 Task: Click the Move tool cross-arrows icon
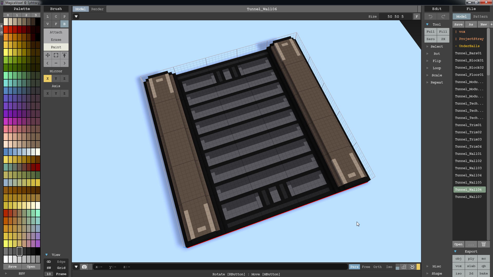[x=48, y=55]
